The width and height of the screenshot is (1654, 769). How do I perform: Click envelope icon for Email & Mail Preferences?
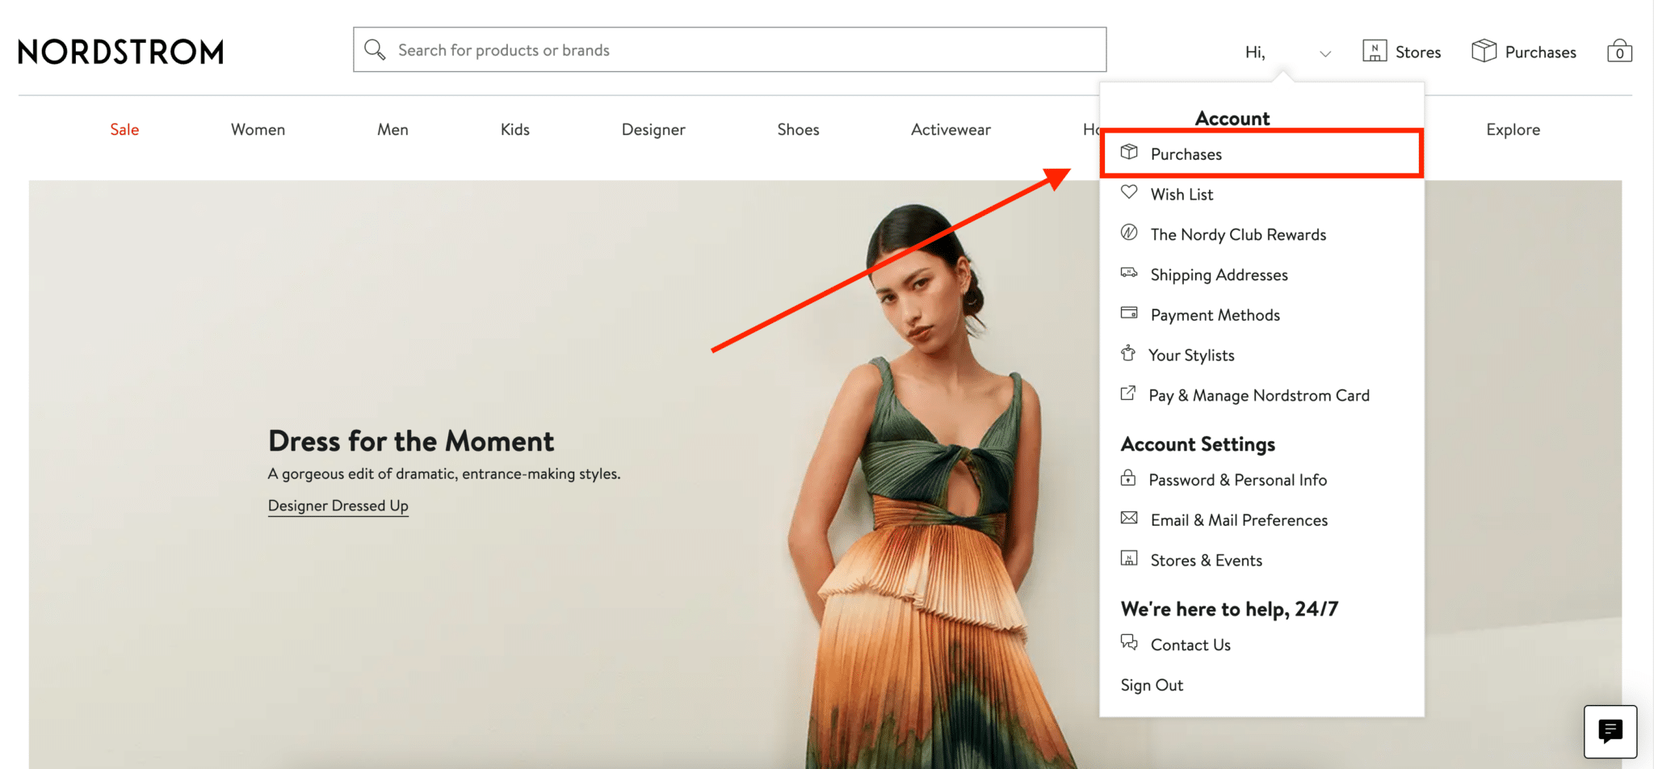pos(1129,518)
